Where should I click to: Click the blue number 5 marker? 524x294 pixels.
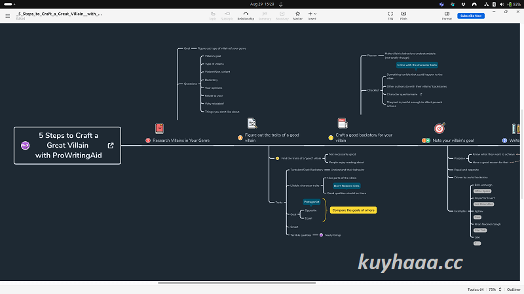504,140
